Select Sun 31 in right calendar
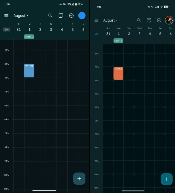 pos(108,34)
